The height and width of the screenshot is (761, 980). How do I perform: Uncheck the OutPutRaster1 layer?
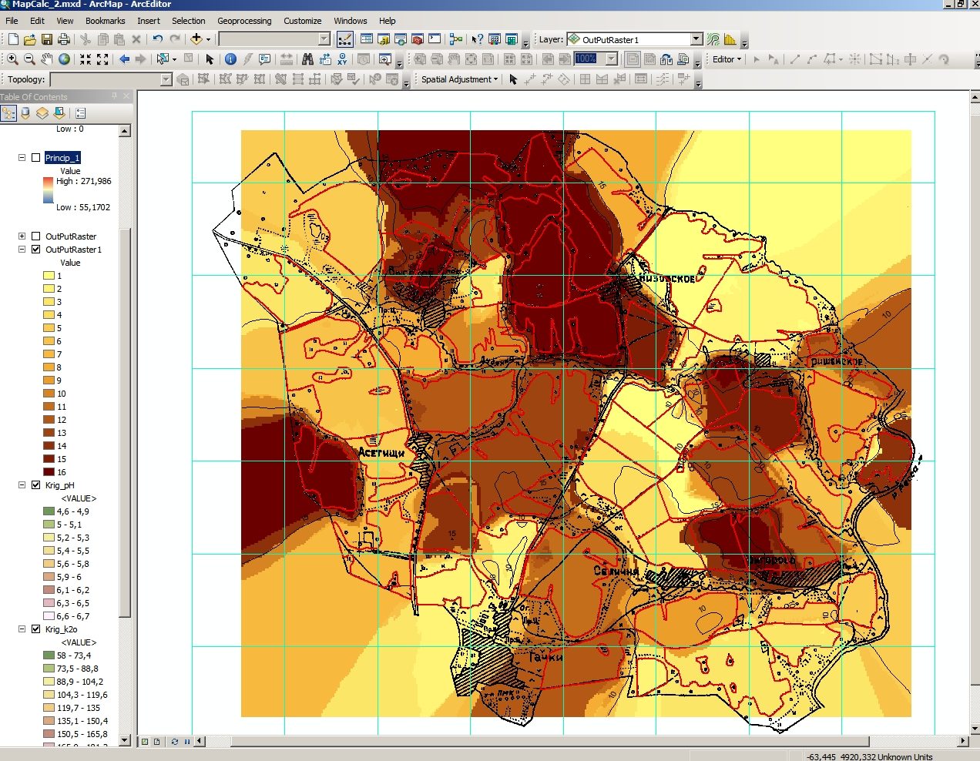pos(35,250)
